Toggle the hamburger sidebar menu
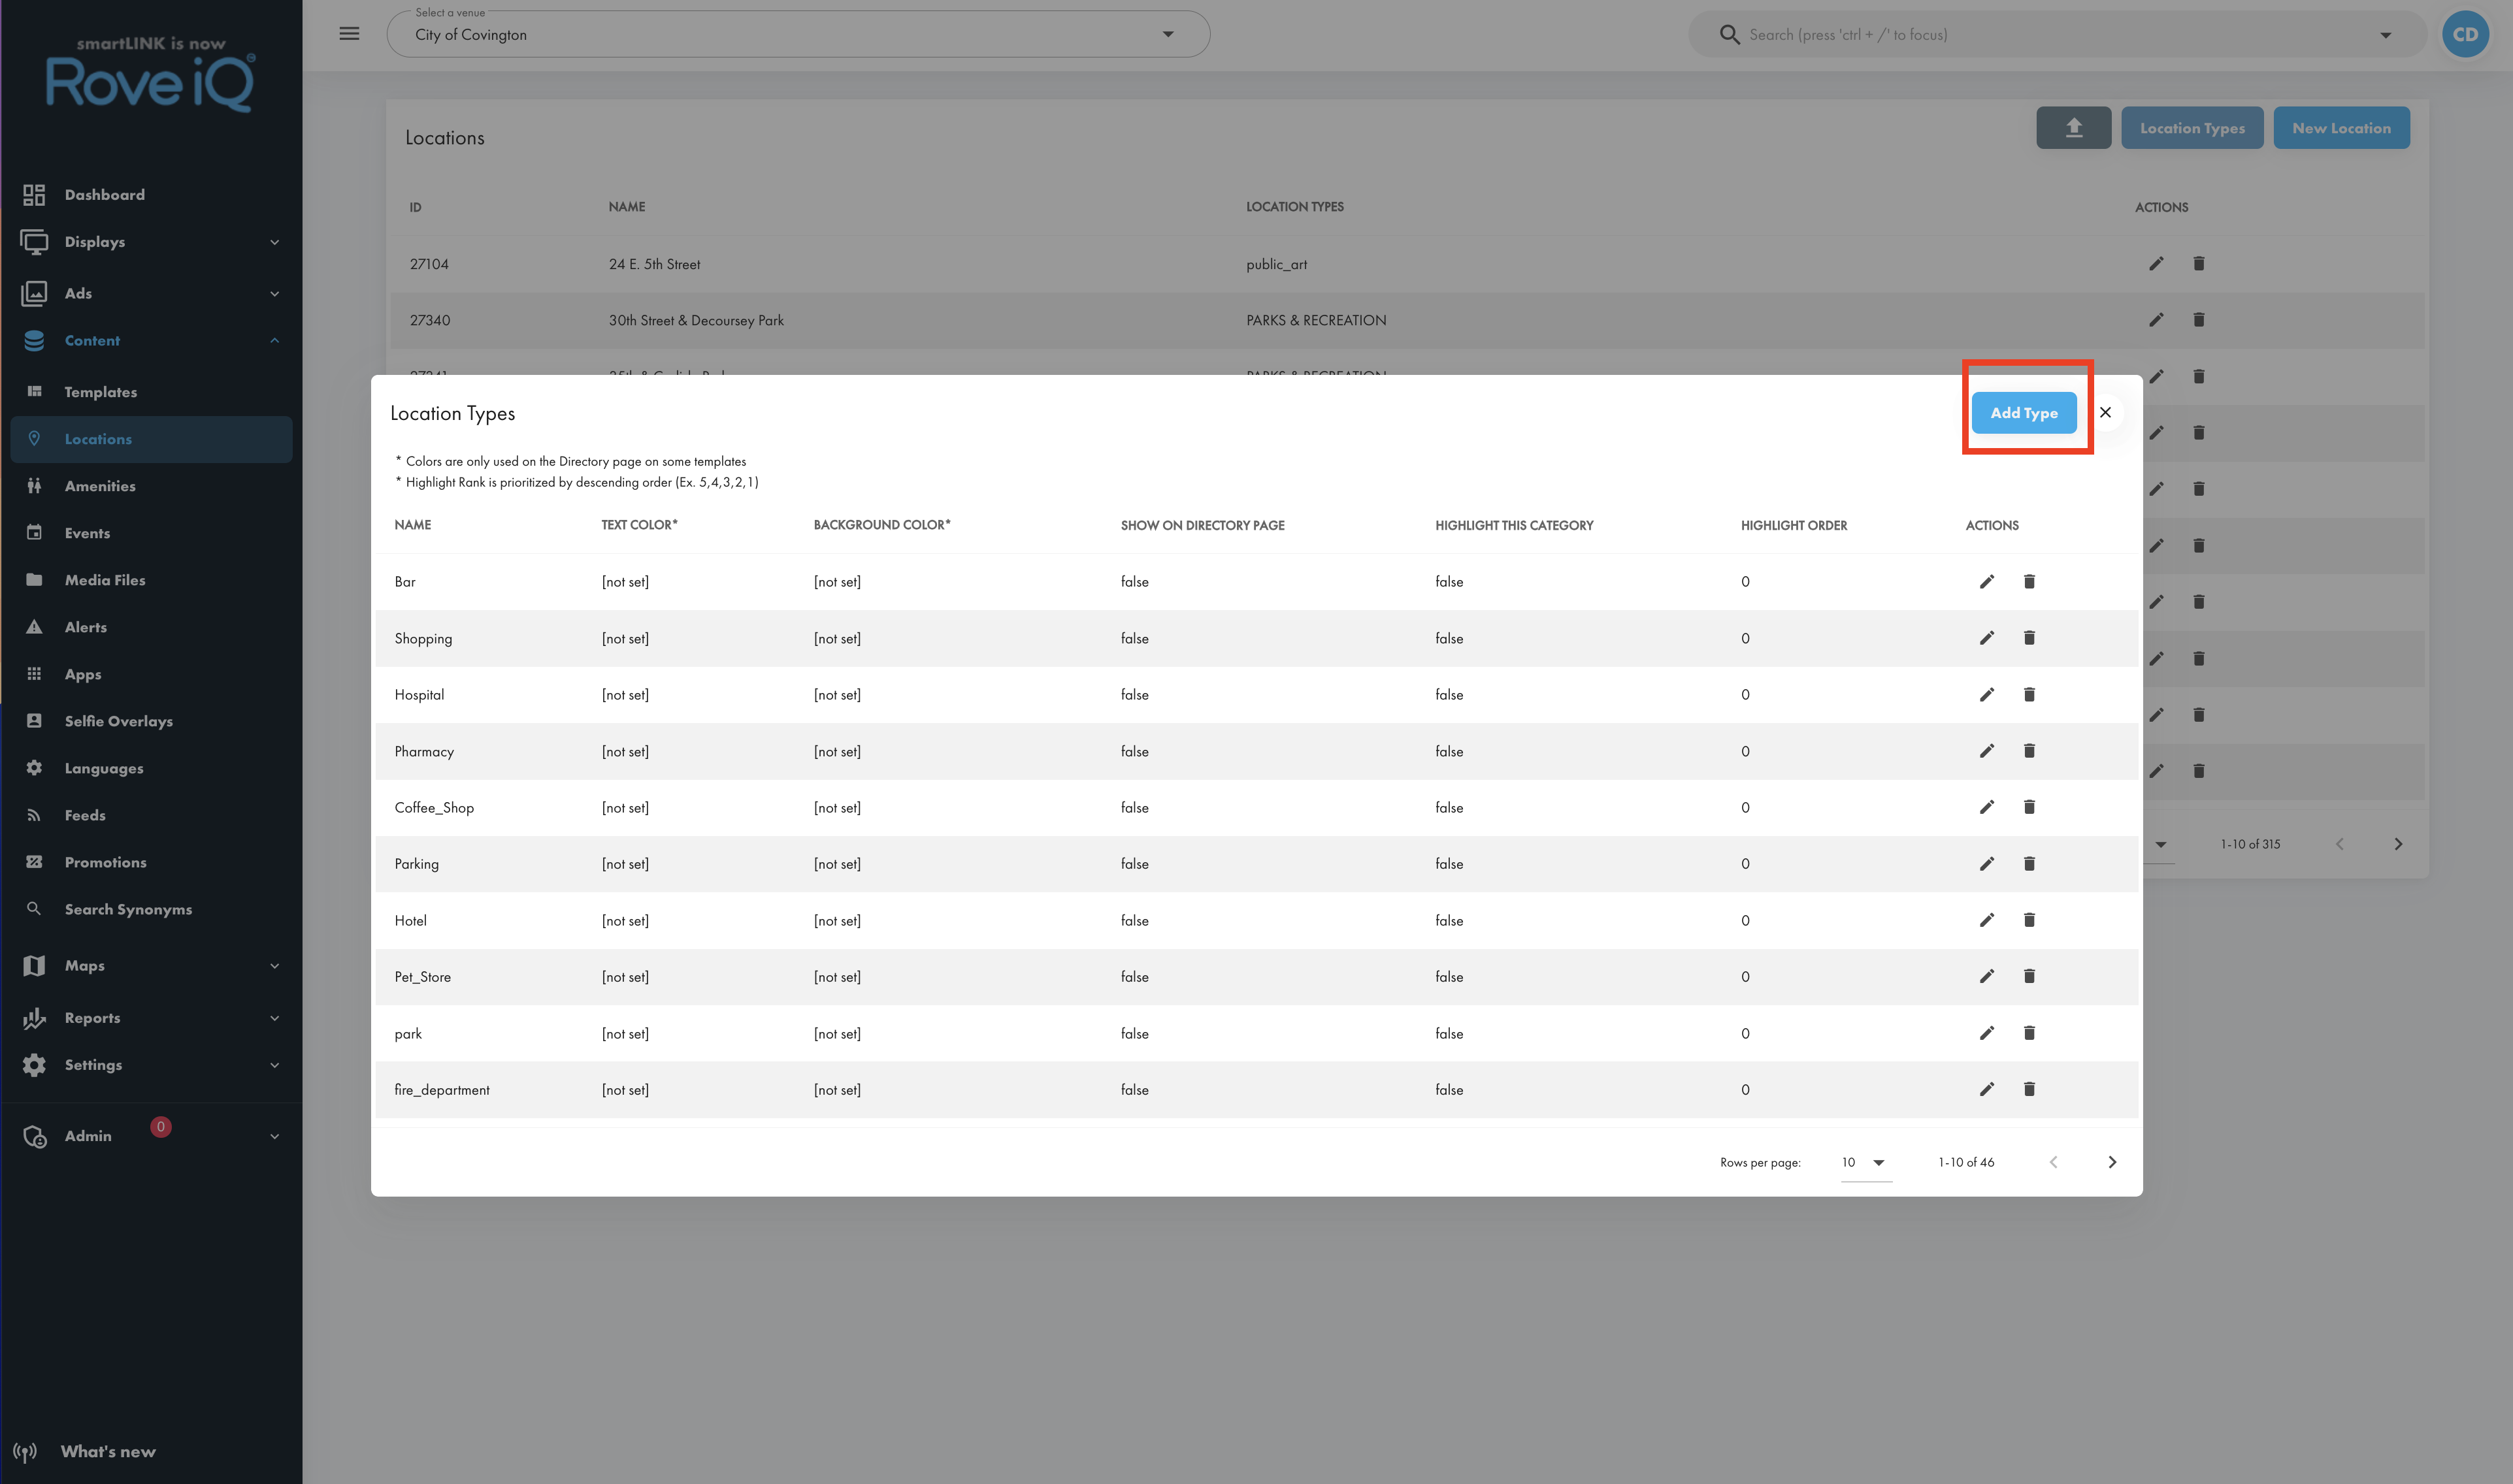The image size is (2513, 1484). pyautogui.click(x=349, y=34)
